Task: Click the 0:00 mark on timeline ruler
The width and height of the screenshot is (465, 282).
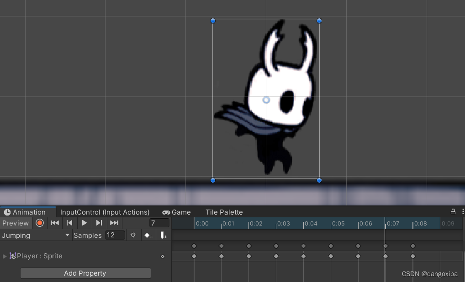Action: pyautogui.click(x=202, y=224)
